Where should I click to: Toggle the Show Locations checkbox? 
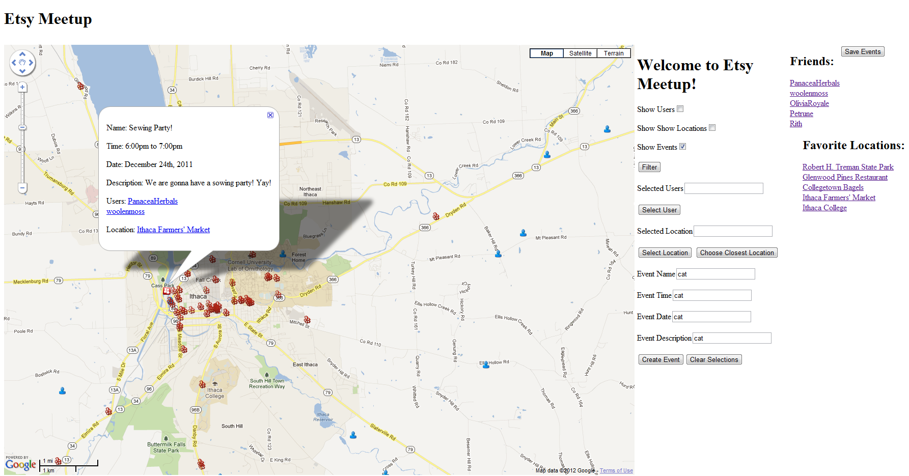[x=712, y=128]
